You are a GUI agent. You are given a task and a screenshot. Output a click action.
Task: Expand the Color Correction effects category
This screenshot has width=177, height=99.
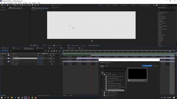pyautogui.click(x=158, y=23)
